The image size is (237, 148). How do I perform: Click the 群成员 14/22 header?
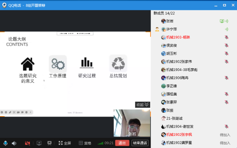(x=164, y=13)
